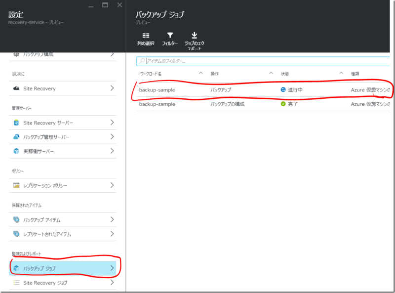The image size is (395, 293).
Task: Expand the Site Recovery chevron under はじめに
Action: (112, 88)
